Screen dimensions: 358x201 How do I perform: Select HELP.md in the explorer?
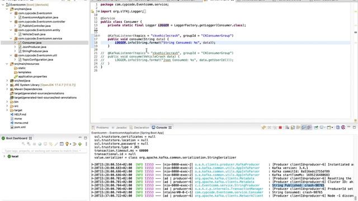point(20,114)
